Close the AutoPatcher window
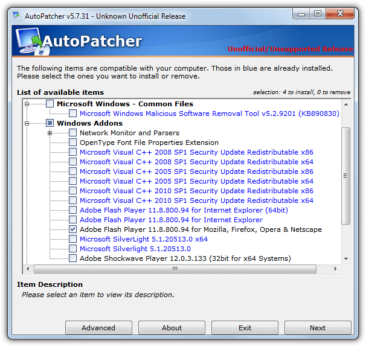Image resolution: width=366 pixels, height=346 pixels. coord(341,12)
